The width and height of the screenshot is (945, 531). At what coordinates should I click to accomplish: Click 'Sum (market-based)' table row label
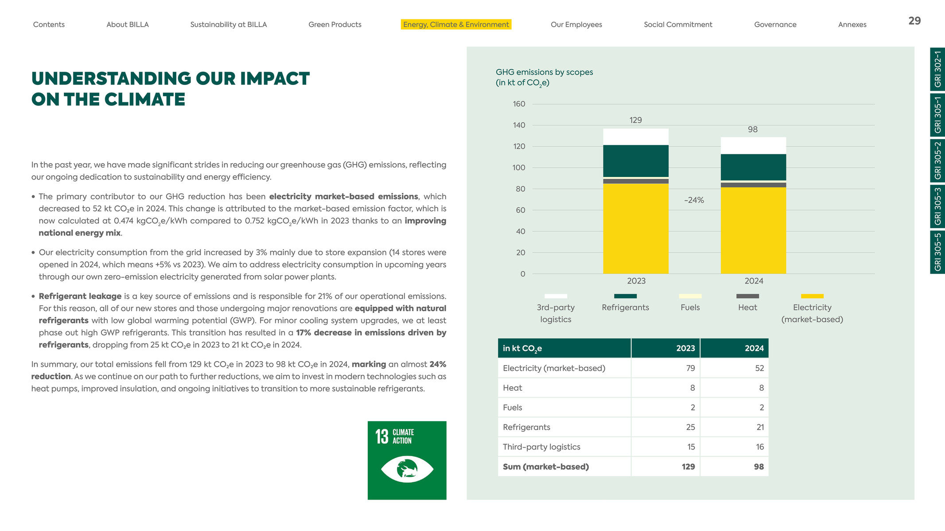pyautogui.click(x=546, y=467)
